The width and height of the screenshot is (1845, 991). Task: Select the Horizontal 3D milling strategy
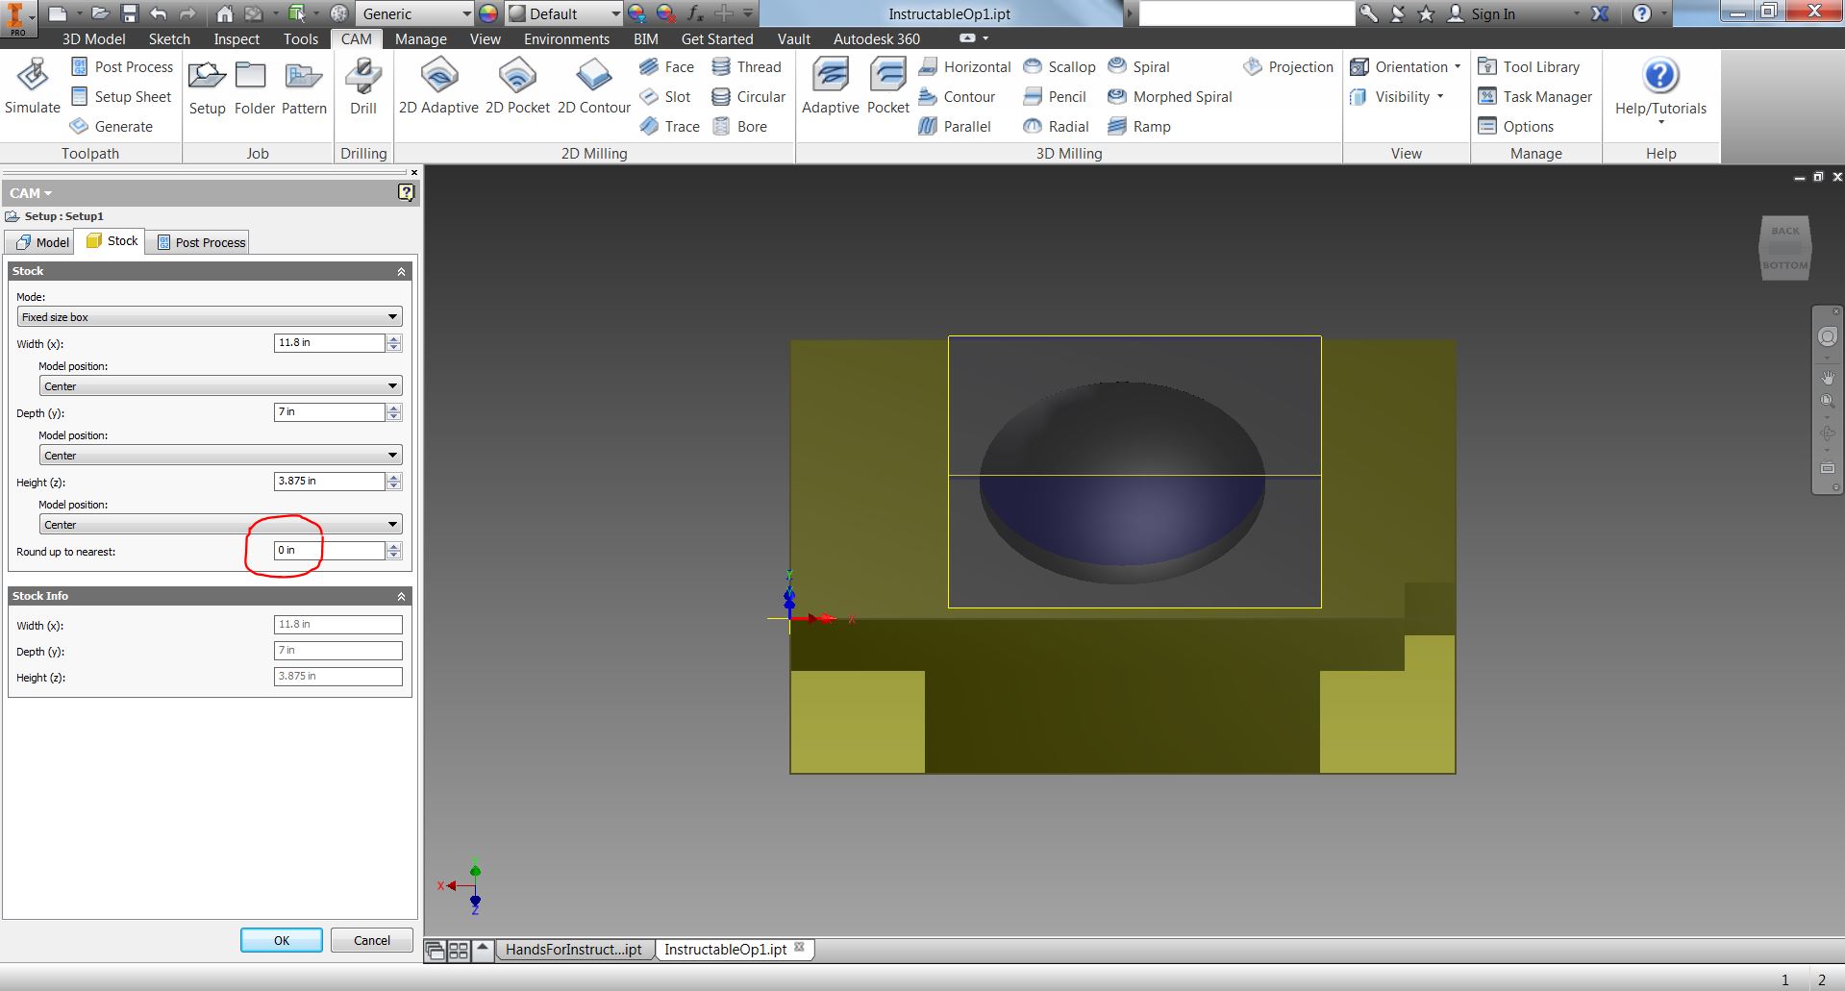(964, 67)
